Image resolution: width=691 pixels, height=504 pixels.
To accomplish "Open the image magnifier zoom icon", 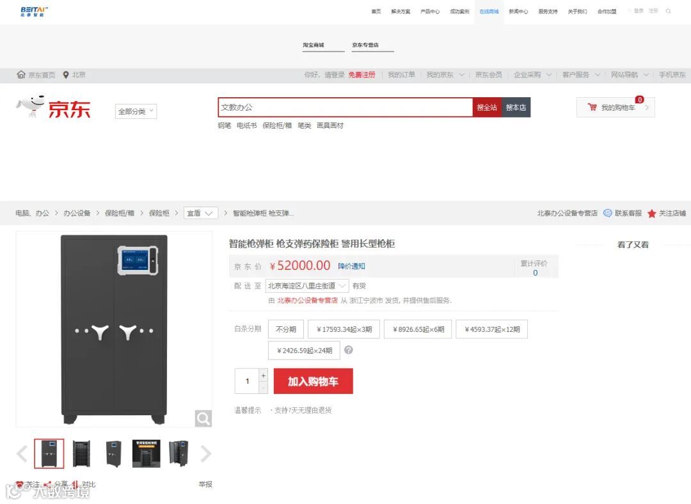I will pos(203,418).
